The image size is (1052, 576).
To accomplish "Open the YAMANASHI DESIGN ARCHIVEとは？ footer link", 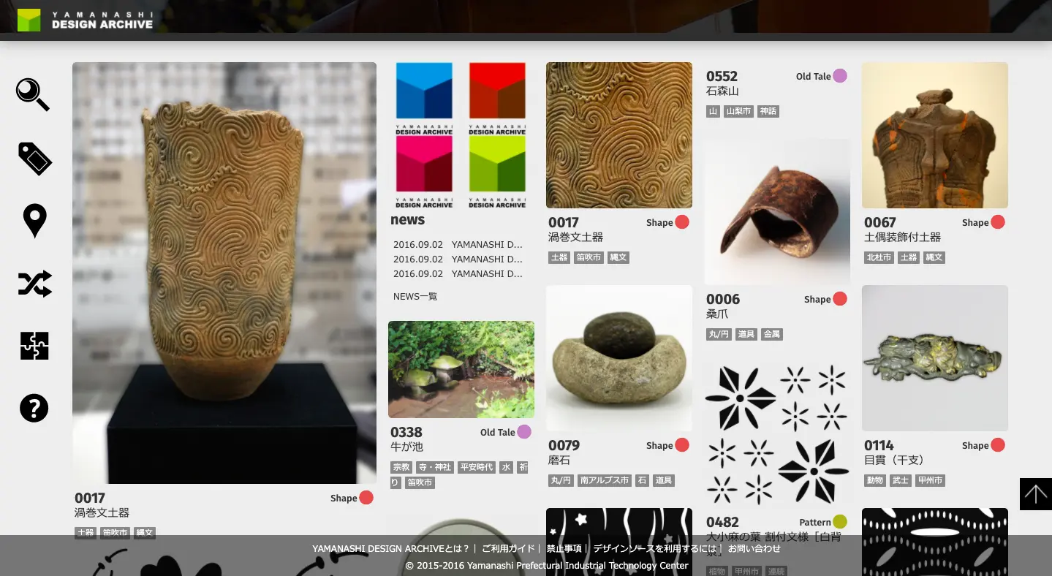I will point(390,548).
